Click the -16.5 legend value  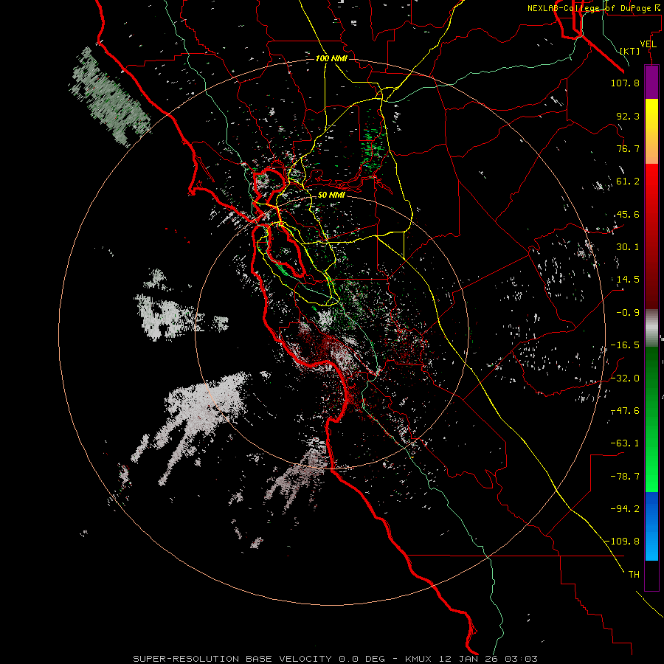point(625,345)
